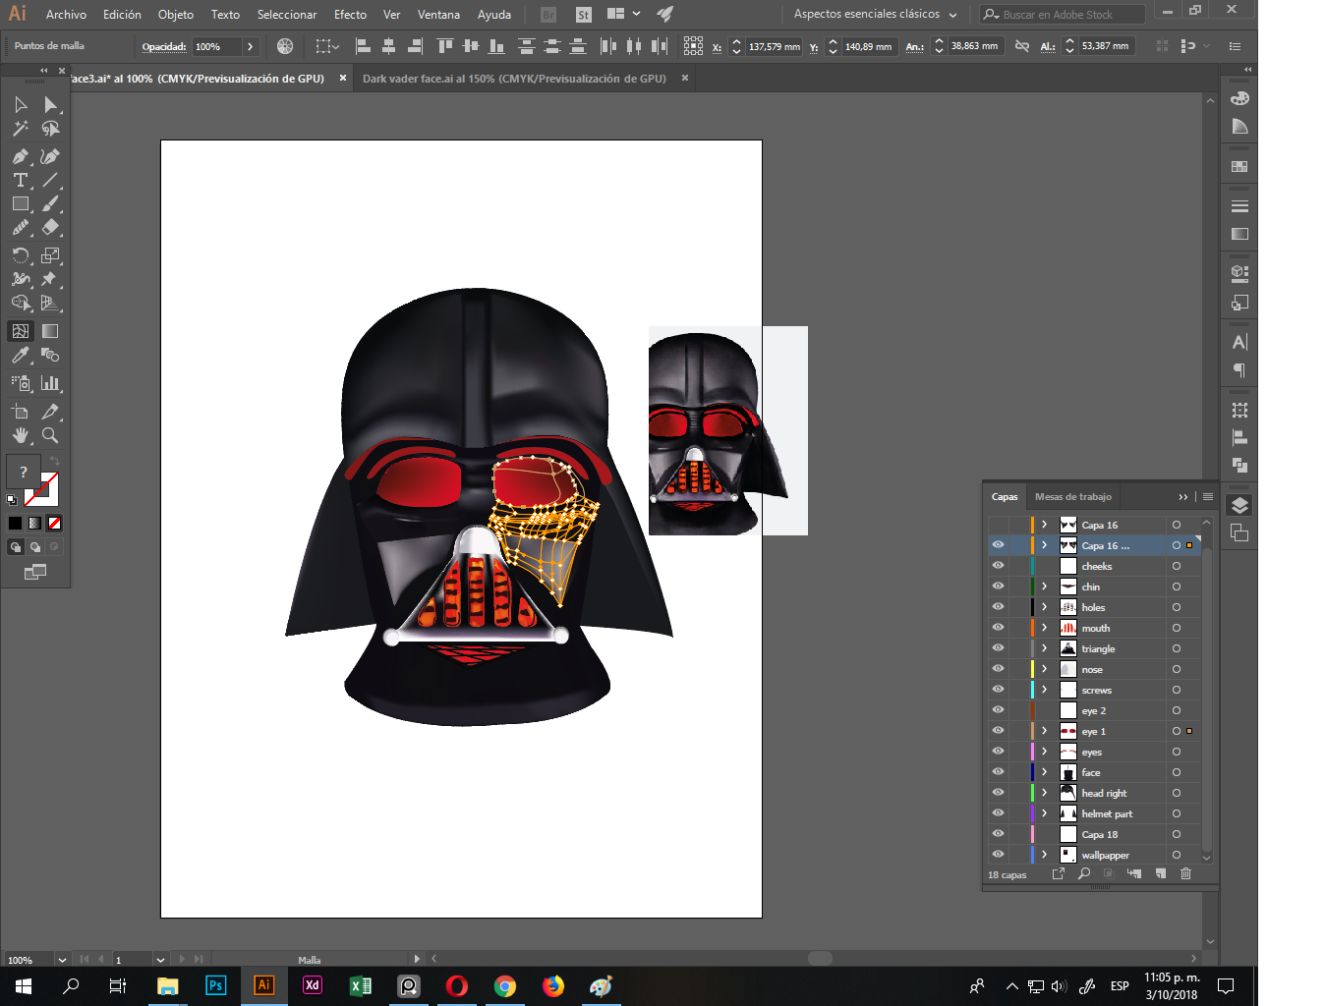Expand the face layer

pyautogui.click(x=1044, y=772)
